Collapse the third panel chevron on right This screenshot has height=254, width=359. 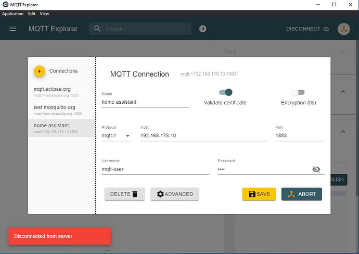point(343,132)
